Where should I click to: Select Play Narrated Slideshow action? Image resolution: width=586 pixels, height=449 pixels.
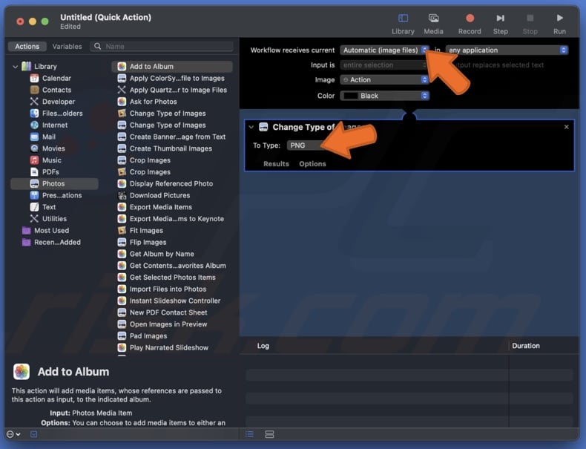168,347
